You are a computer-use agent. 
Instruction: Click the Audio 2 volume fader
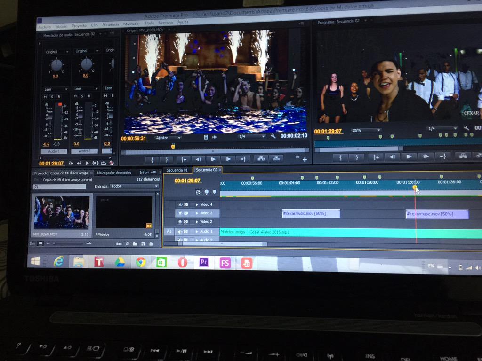click(x=80, y=116)
